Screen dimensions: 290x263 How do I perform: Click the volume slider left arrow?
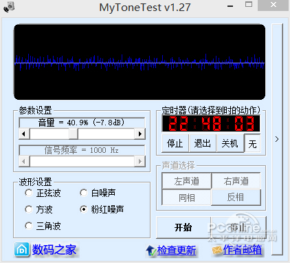pos(24,134)
